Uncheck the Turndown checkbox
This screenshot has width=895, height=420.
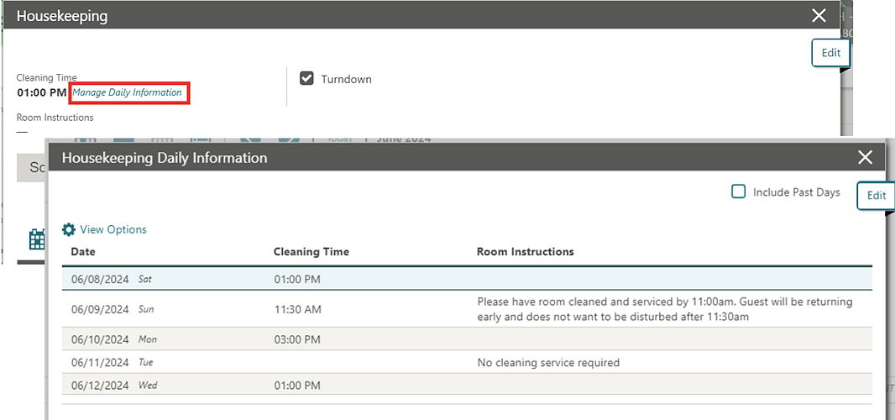[307, 79]
